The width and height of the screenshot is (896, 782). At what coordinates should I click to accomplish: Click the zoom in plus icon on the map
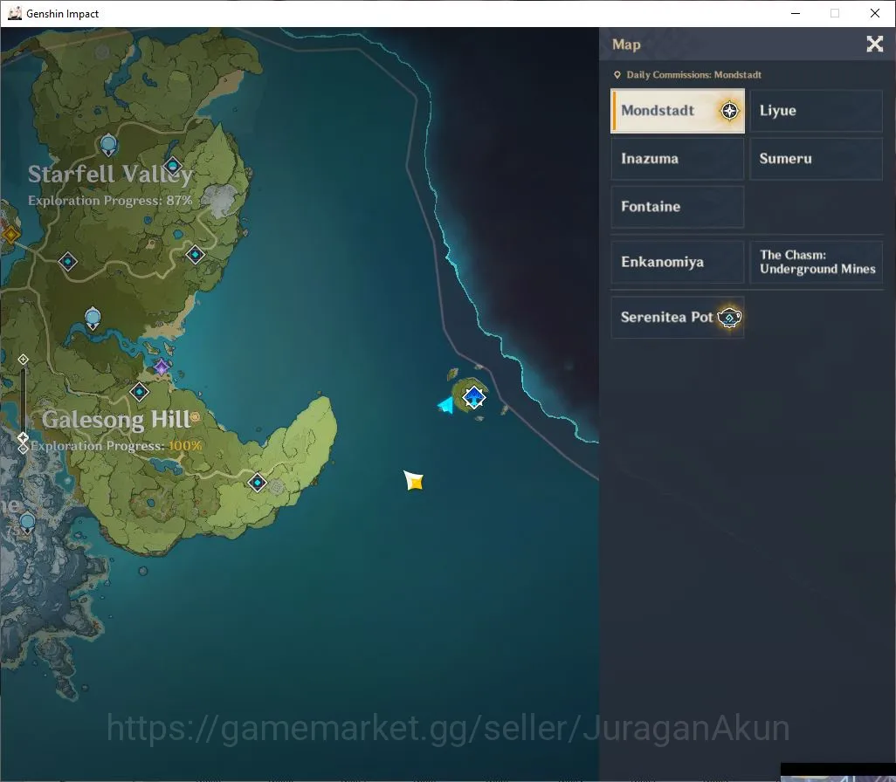tap(23, 360)
